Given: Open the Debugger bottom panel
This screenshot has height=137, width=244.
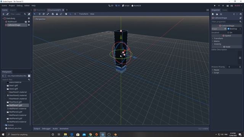Looking at the screenshot, I should tap(46, 129).
